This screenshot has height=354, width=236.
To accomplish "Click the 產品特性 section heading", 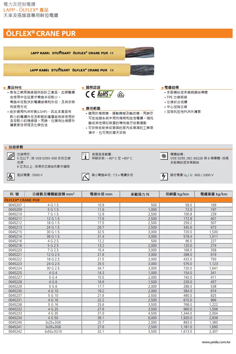I will coord(14,87).
